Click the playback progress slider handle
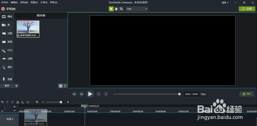Viewport: 257px width, 126px height. 179,94
